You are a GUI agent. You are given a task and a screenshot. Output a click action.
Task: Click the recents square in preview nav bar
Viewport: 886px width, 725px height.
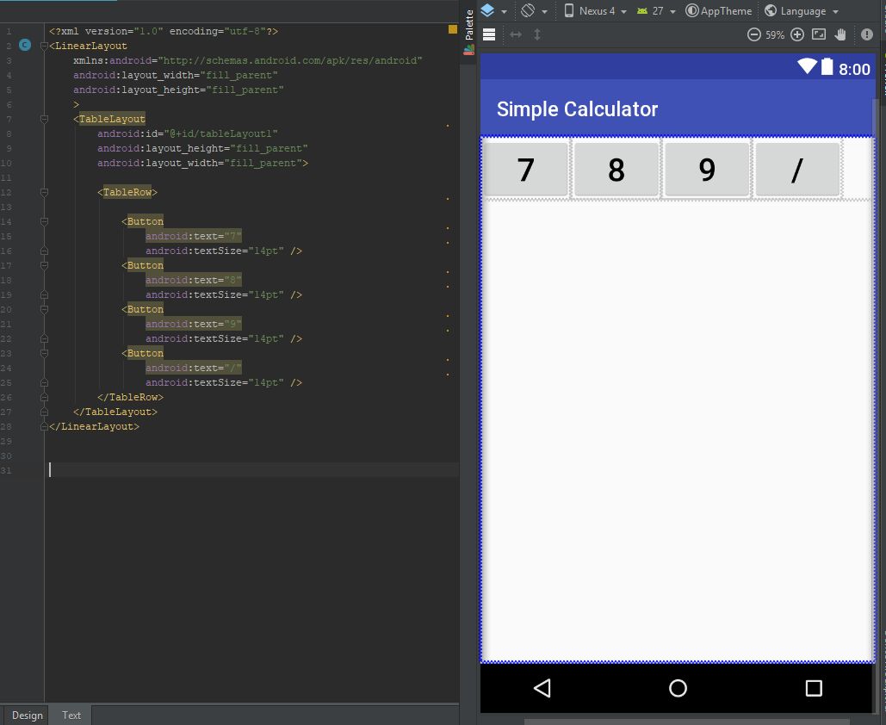814,688
